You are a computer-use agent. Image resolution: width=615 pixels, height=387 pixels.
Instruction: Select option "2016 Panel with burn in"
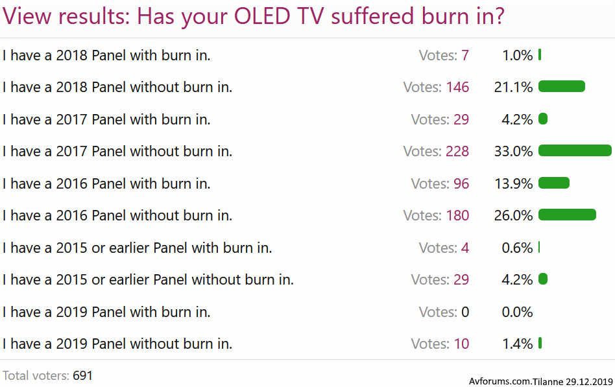[x=106, y=184]
